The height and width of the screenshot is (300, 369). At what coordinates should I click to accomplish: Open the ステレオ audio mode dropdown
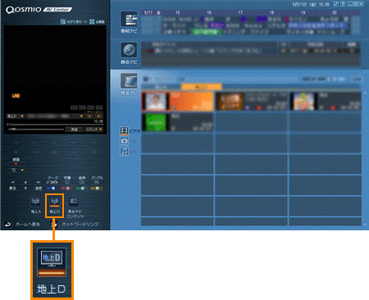(x=93, y=130)
